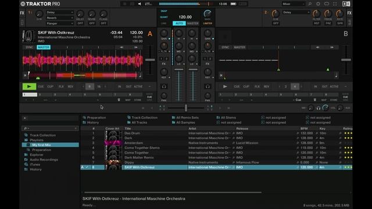Click the CUP button on Deck A
372x209 pixels.
pyautogui.click(x=51, y=87)
